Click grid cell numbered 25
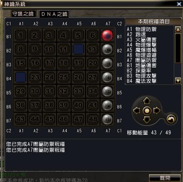Screen dimensions: 183x182 point(64,77)
